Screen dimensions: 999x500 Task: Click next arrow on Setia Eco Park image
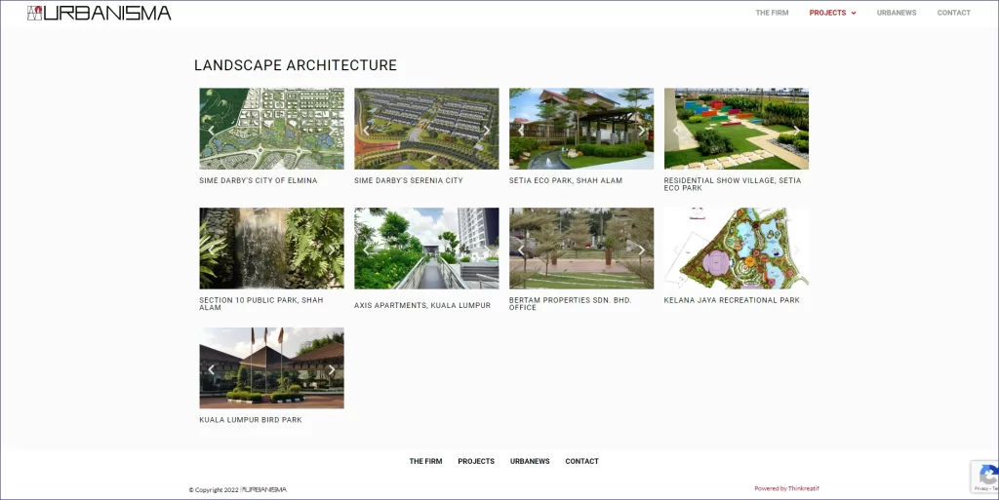tap(641, 131)
